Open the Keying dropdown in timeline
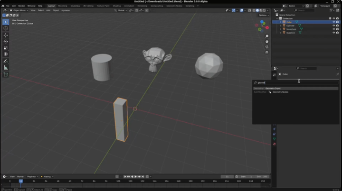 coord(47,177)
